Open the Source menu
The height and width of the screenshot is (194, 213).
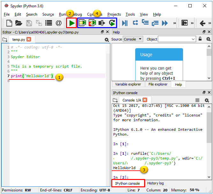click(48, 14)
